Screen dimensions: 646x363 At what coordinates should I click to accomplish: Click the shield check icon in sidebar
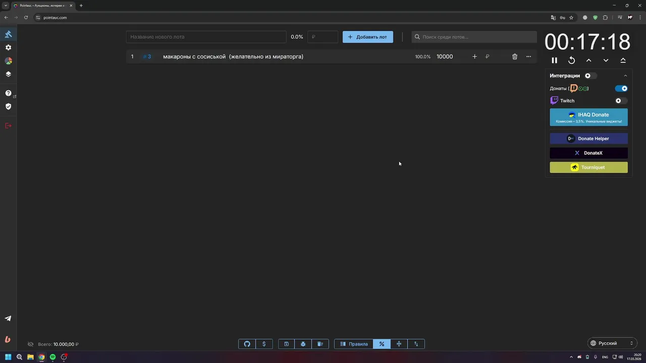coord(8,106)
